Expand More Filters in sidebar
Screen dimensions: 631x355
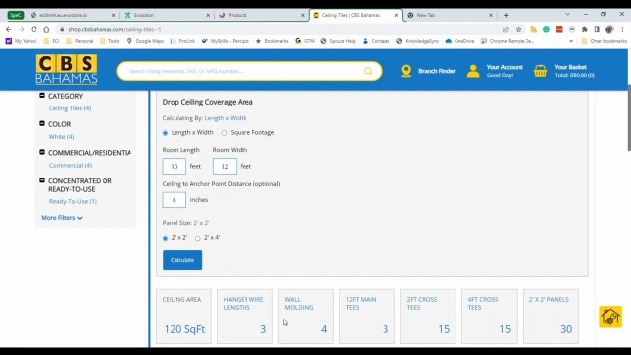[62, 218]
